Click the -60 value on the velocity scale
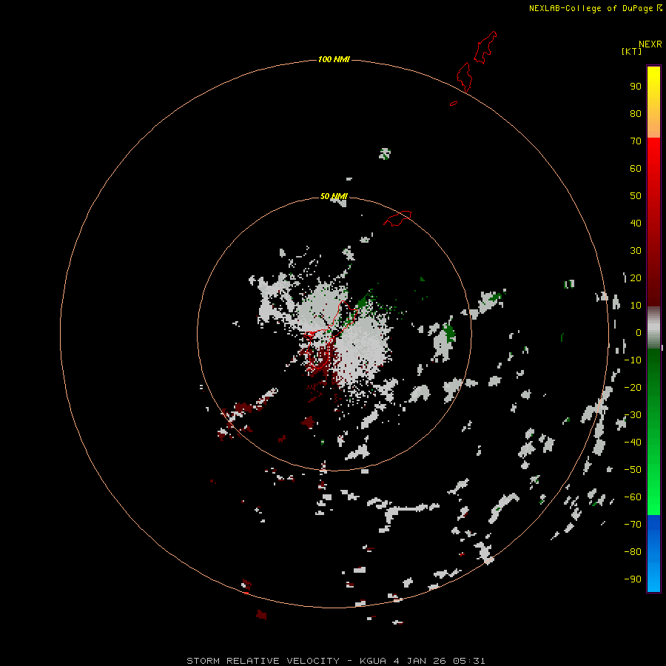Screen dimensions: 666x666 tap(633, 497)
